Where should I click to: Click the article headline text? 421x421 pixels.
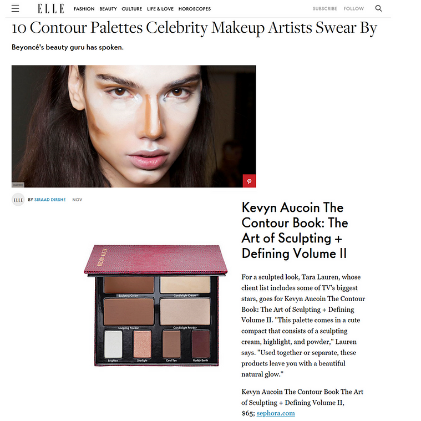point(194,28)
